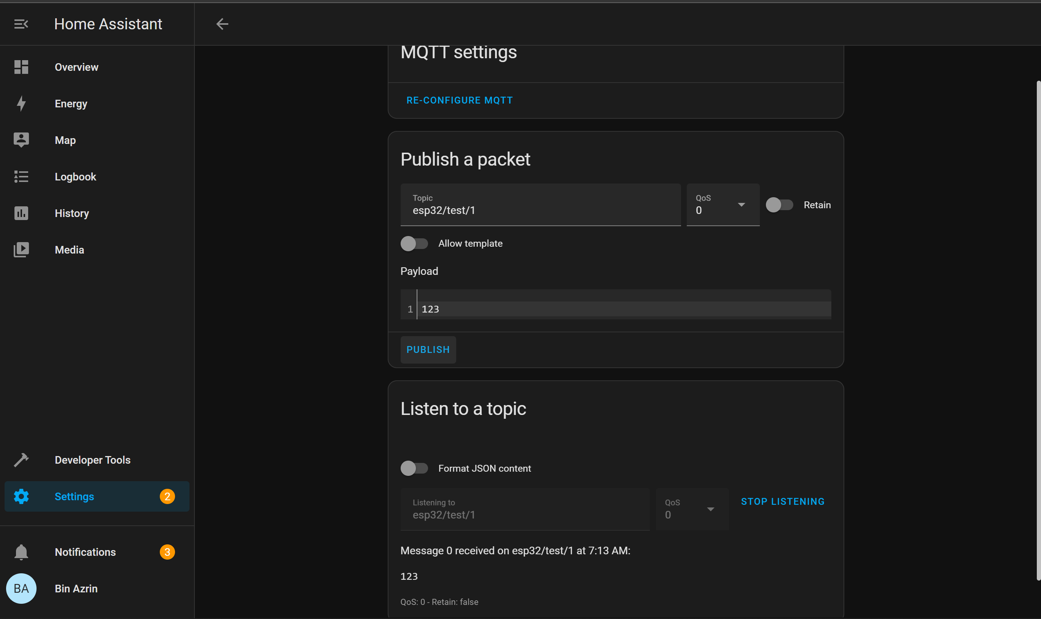Open the Notifications bell icon
This screenshot has width=1041, height=619.
pos(21,552)
